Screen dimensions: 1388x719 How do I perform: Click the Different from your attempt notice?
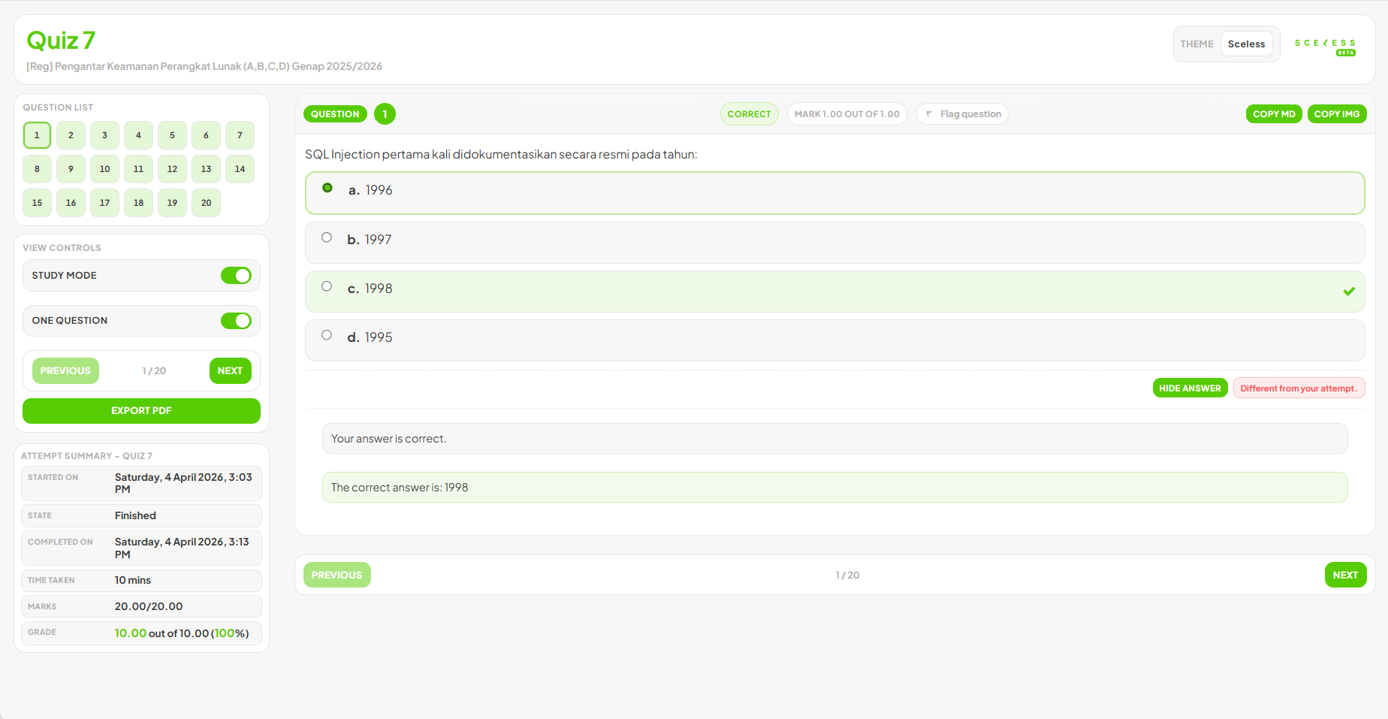click(1299, 388)
